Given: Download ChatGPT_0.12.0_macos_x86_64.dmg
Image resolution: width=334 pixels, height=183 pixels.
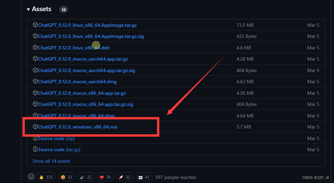Looking at the screenshot, I should coord(76,116).
